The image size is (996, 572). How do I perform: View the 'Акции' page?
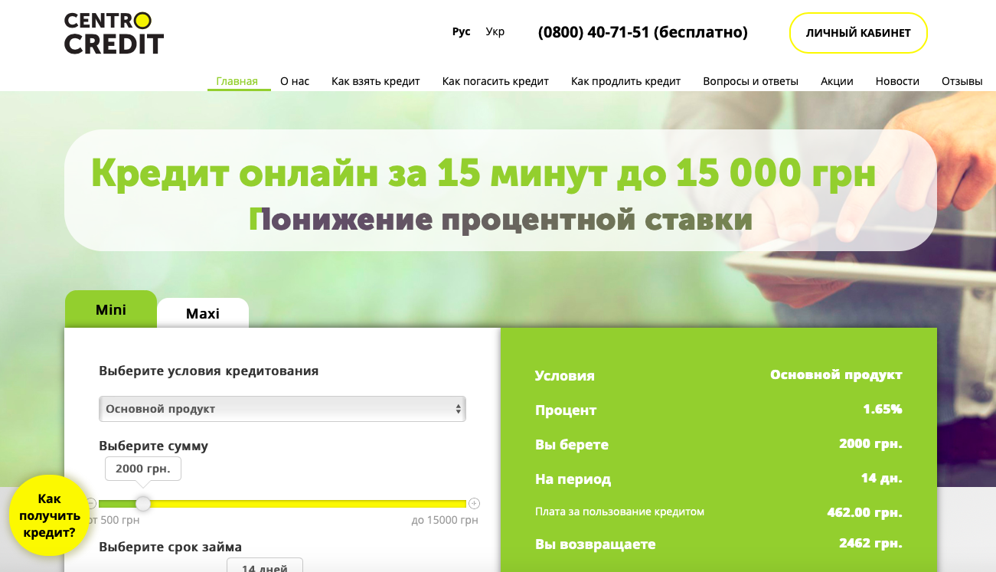tap(836, 80)
